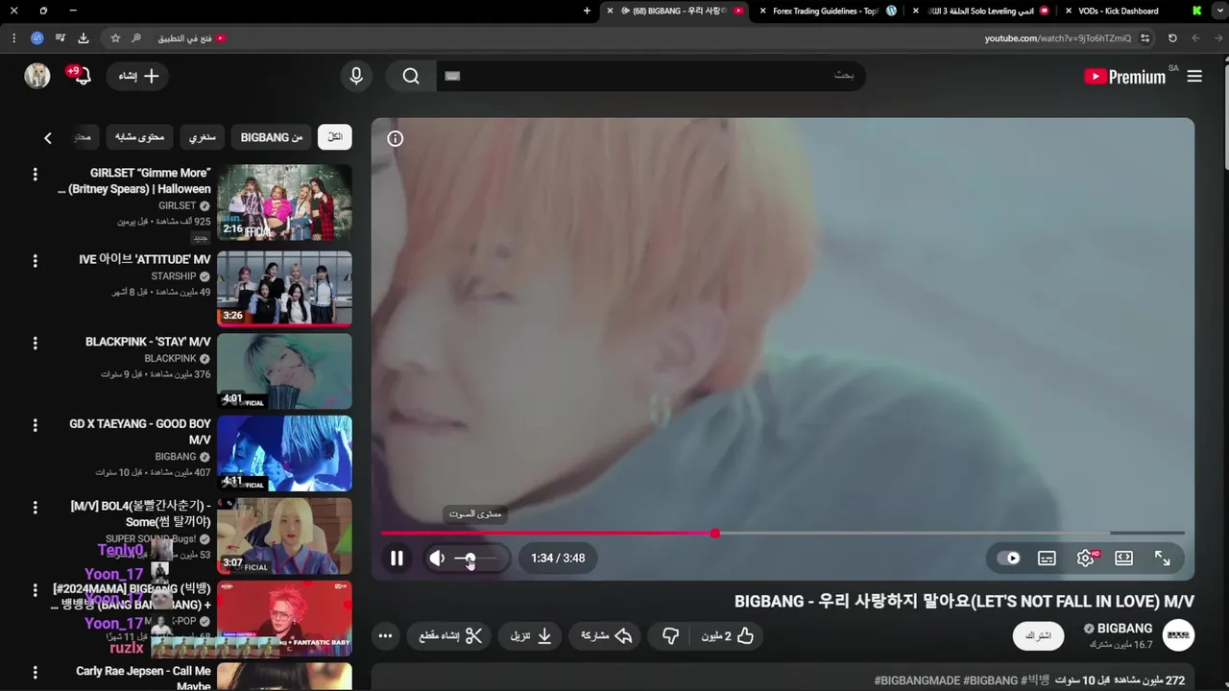Click 'فتح في التطبيق' open in app button
The image size is (1229, 691).
pyautogui.click(x=192, y=38)
